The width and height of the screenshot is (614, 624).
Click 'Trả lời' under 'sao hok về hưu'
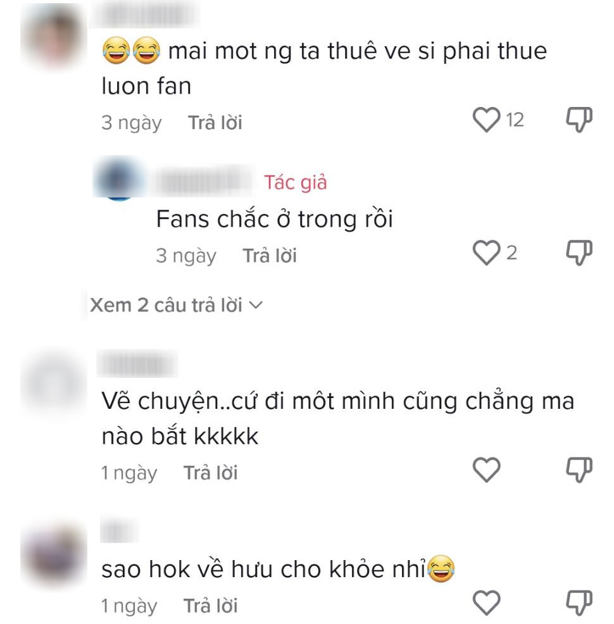coord(211,605)
